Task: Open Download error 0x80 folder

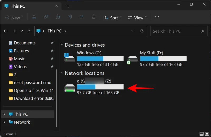Action: pyautogui.click(x=31, y=98)
